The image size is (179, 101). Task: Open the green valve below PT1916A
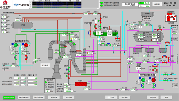(16, 57)
